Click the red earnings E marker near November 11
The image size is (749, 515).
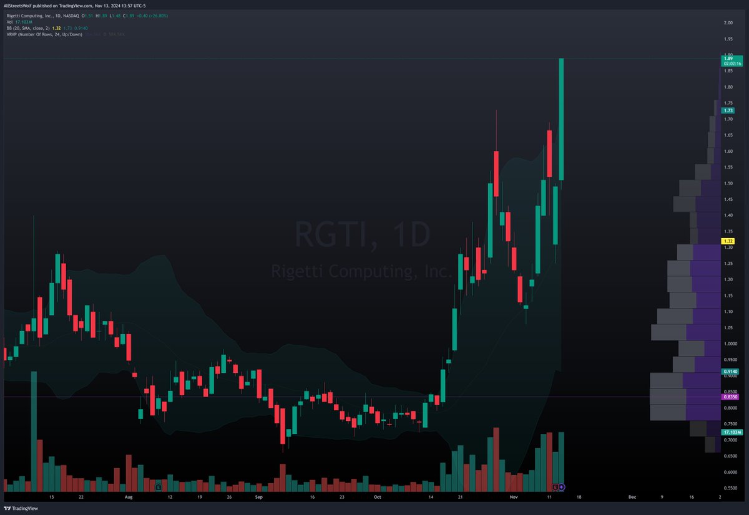pyautogui.click(x=556, y=486)
